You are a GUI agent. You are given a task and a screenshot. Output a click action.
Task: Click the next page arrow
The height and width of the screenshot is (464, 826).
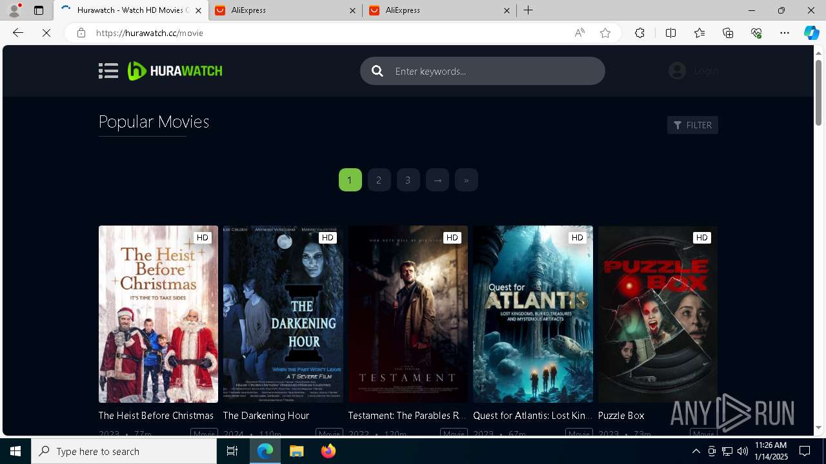438,180
